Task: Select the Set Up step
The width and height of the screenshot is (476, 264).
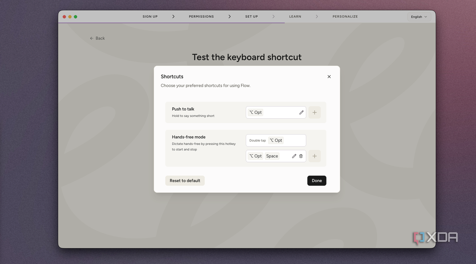Action: 252,16
